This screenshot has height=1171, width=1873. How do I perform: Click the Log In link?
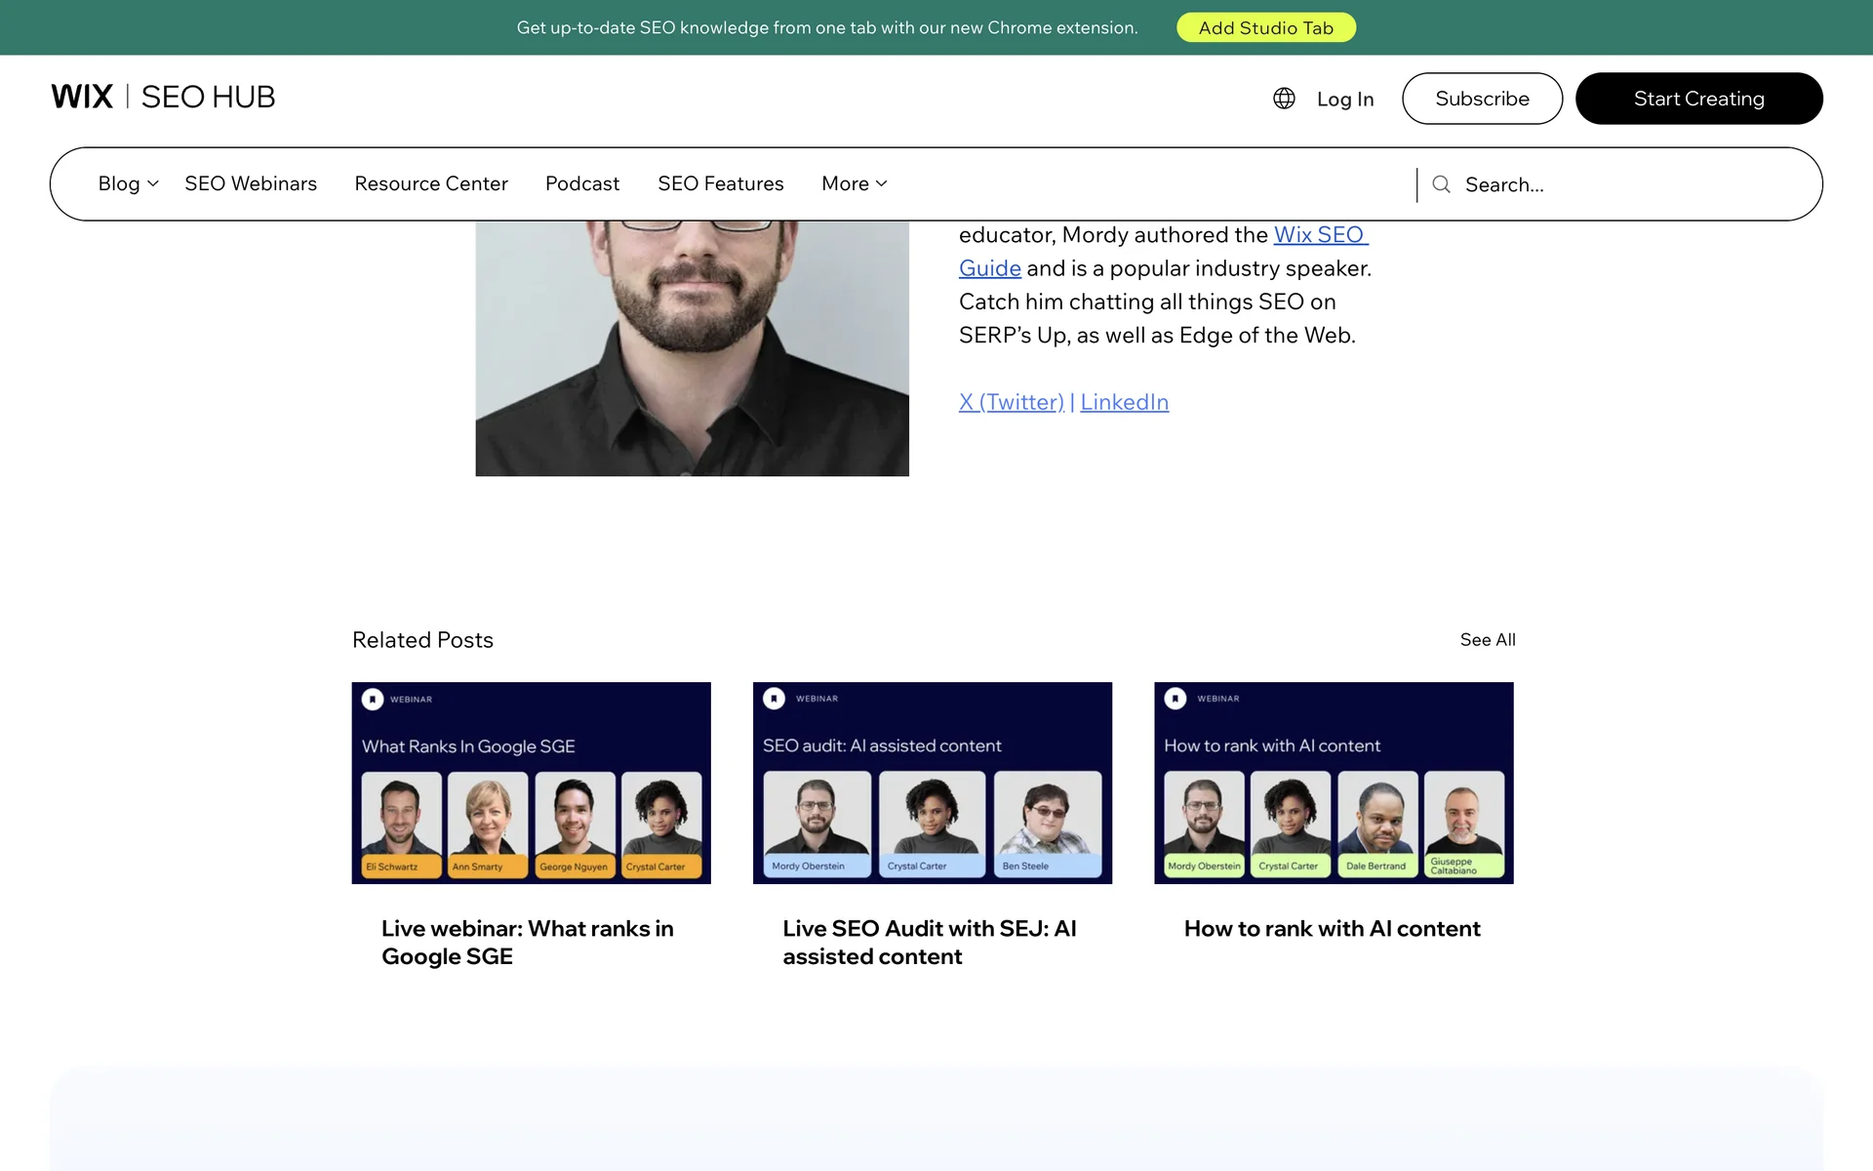1344,99
